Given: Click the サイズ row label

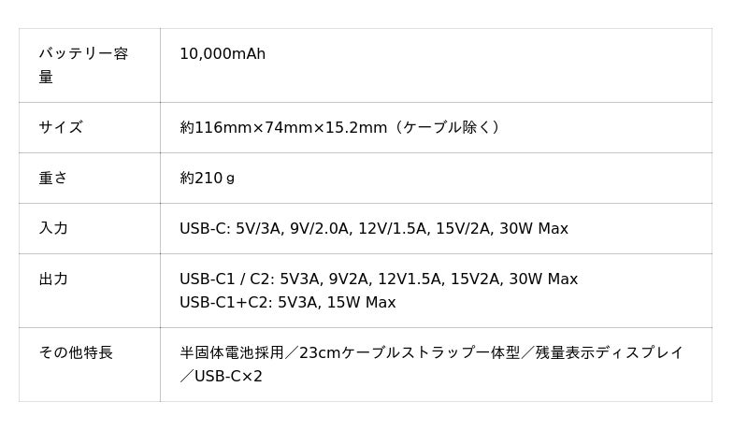Looking at the screenshot, I should tap(61, 127).
